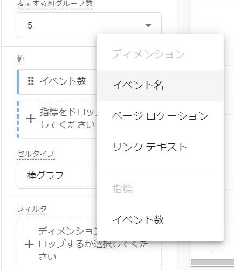Select イベント数 under 指標 in popup

pyautogui.click(x=160, y=220)
